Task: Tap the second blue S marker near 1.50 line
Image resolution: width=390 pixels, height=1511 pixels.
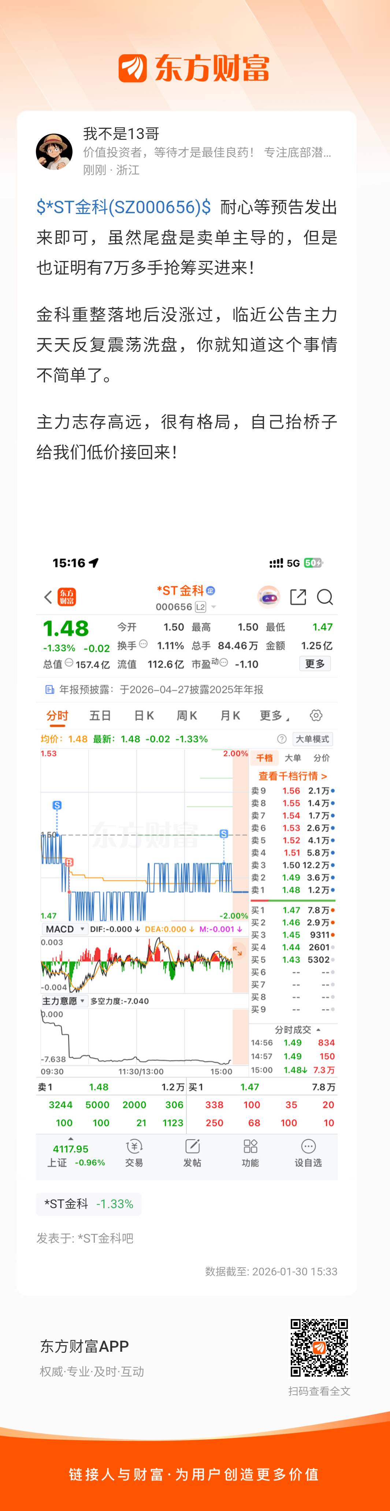Action: click(224, 833)
